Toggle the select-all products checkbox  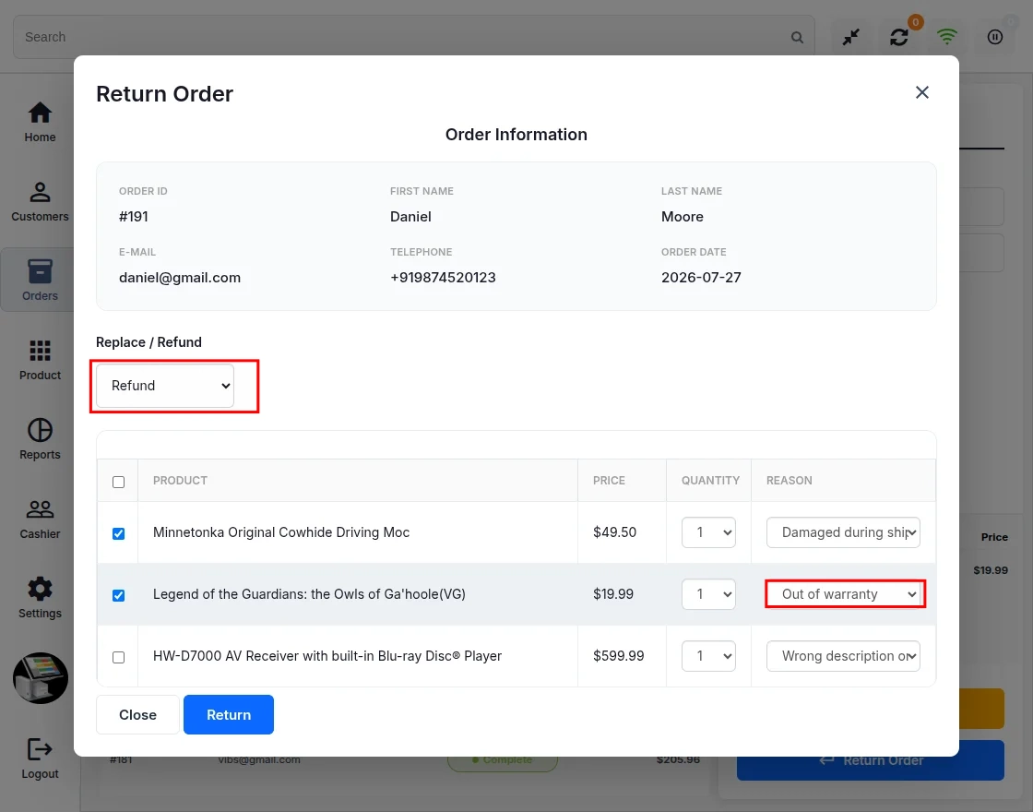(x=119, y=482)
